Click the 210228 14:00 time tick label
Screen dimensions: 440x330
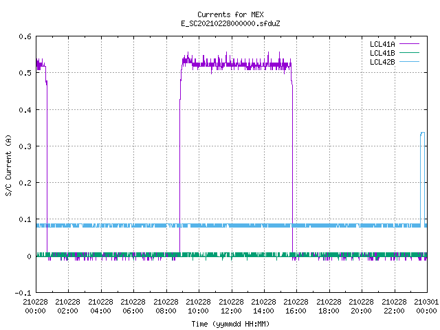pyautogui.click(x=263, y=307)
